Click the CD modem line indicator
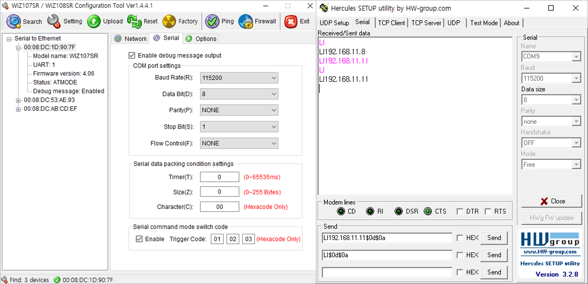Image resolution: width=588 pixels, height=284 pixels. click(341, 211)
